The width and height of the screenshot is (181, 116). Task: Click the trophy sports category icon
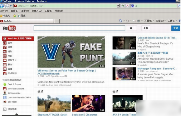pos(5,47)
